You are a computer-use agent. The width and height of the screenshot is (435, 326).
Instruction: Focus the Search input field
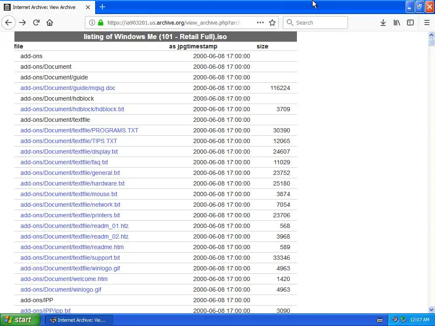315,23
